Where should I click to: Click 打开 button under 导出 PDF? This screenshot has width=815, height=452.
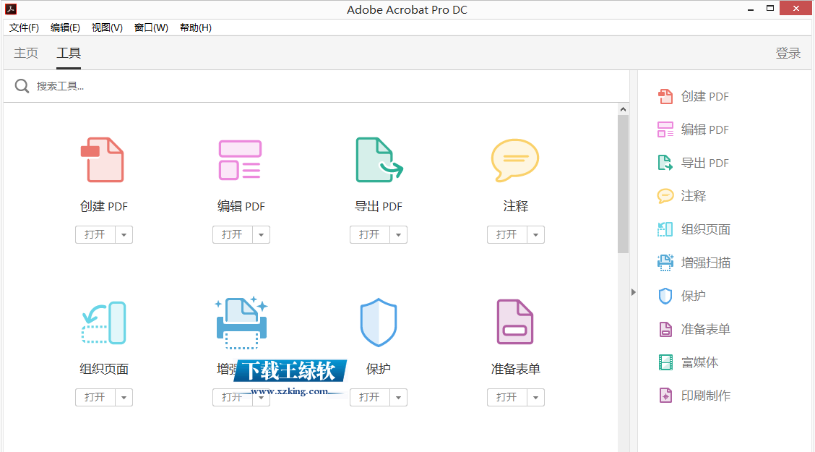click(x=369, y=234)
